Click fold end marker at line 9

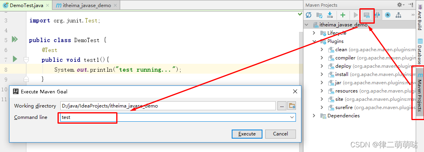[x=26, y=79]
